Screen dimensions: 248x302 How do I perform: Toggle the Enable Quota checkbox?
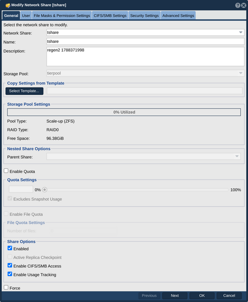click(6, 171)
